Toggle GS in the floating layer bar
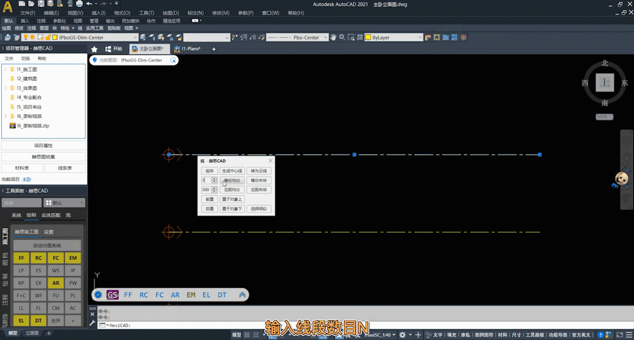634x340 pixels. pyautogui.click(x=112, y=295)
